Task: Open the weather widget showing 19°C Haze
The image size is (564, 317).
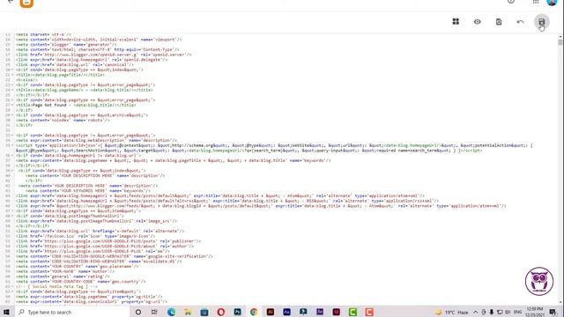Action: click(452, 313)
